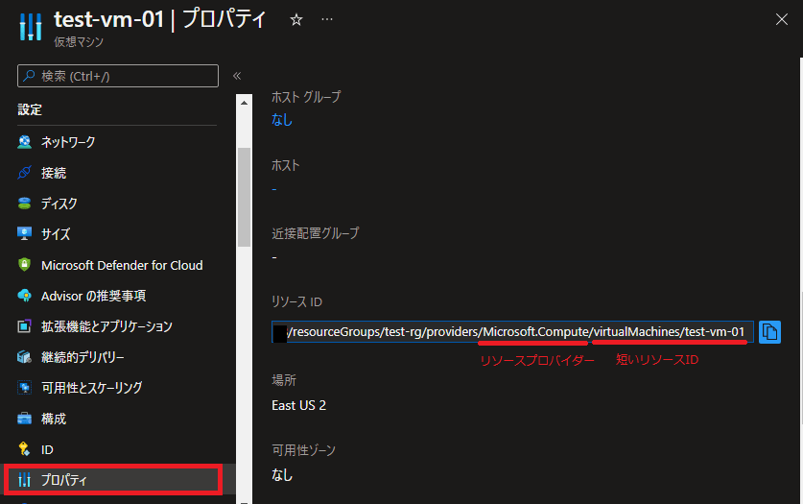Click the identity key icon

pyautogui.click(x=24, y=449)
